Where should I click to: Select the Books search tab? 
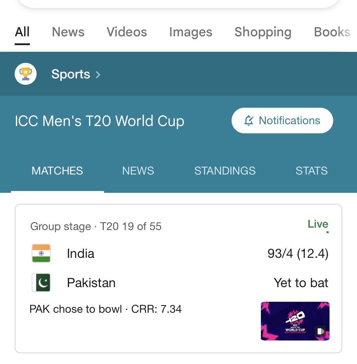coord(332,32)
